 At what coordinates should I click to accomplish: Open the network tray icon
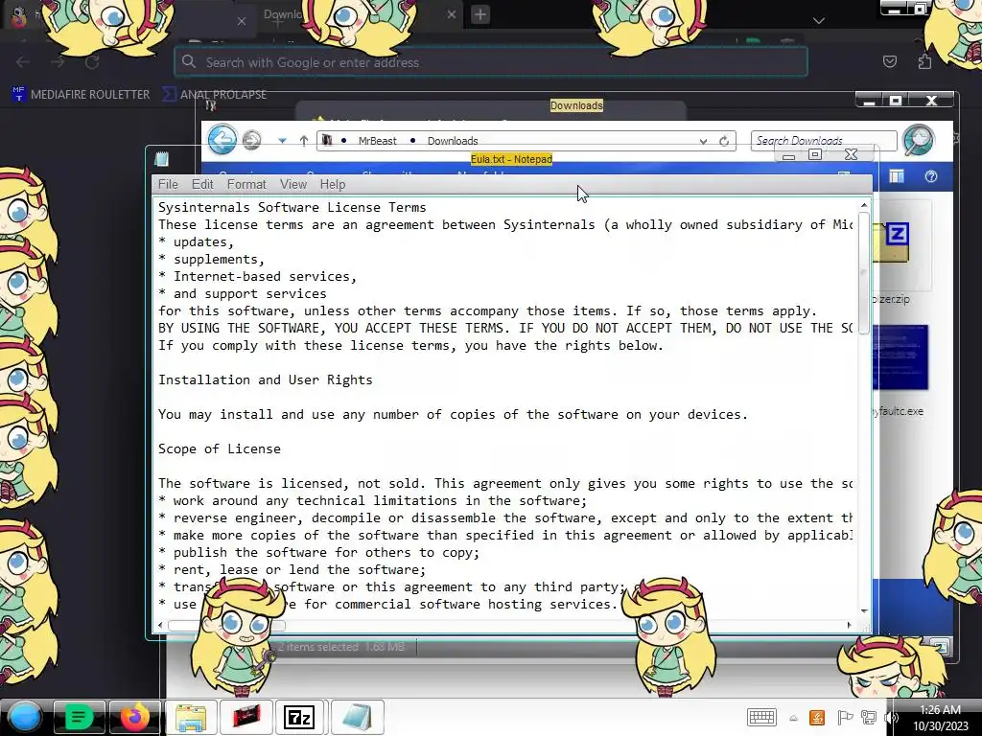pyautogui.click(x=869, y=717)
